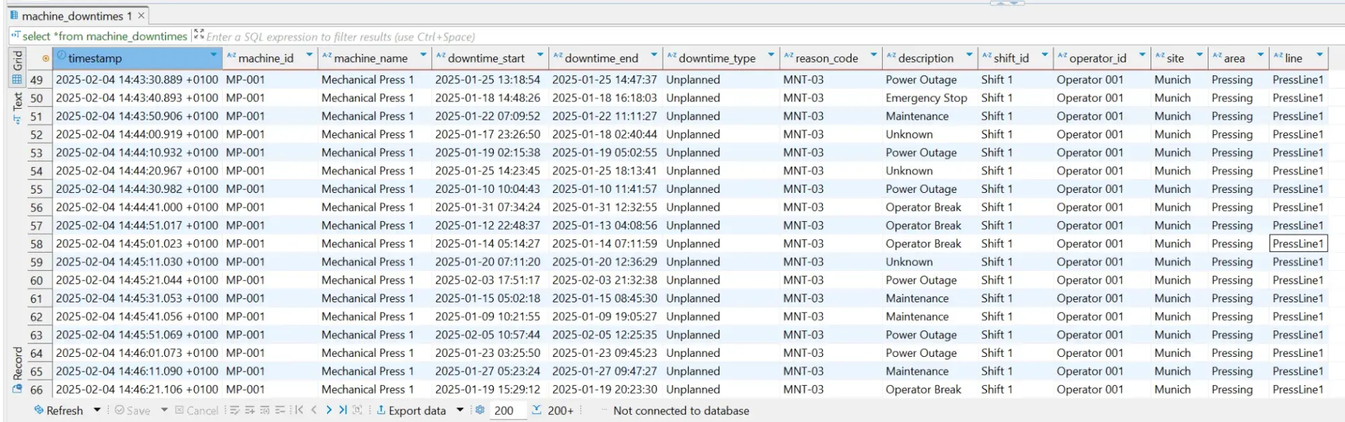Screen dimensions: 1345x422
Task: Click the calculate total row count icon
Action: click(536, 410)
